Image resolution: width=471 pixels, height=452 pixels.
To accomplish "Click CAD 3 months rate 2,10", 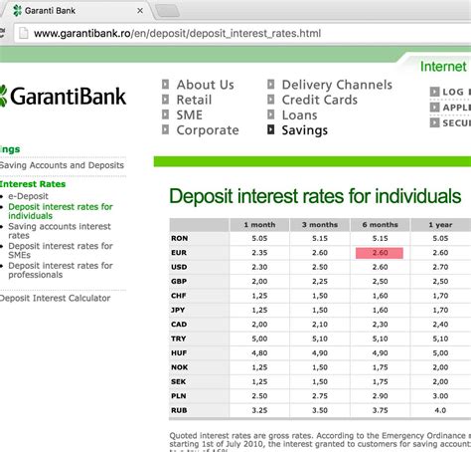I will click(320, 325).
